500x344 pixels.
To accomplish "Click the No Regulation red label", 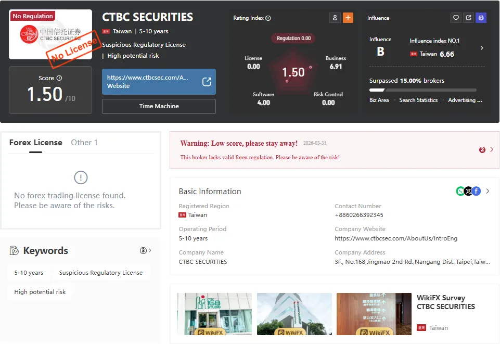I will pyautogui.click(x=33, y=16).
